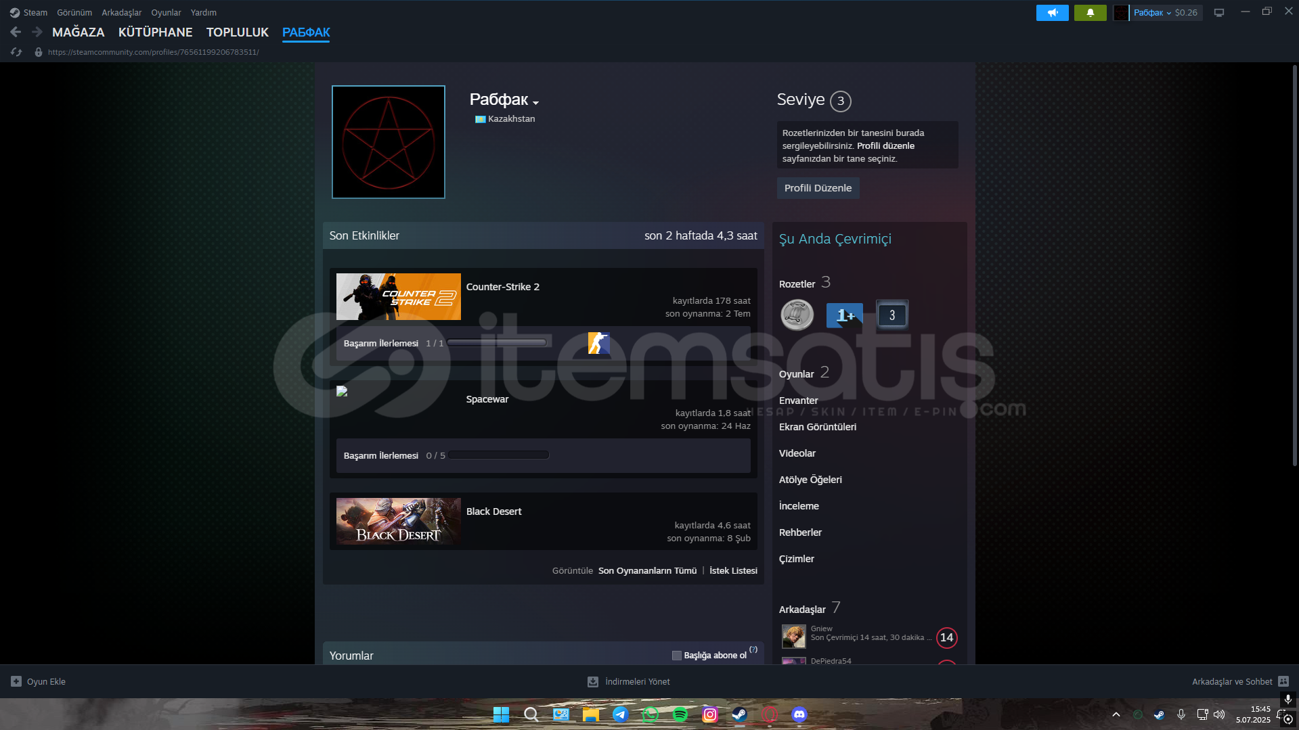The width and height of the screenshot is (1299, 730).
Task: Open the Envanter link
Action: pos(798,401)
